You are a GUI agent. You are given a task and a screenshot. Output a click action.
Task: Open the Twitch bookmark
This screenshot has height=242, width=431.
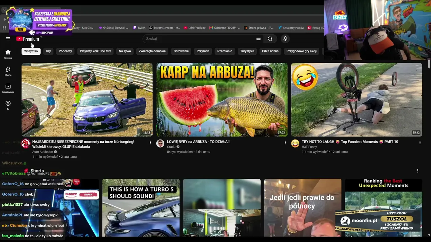click(139, 28)
